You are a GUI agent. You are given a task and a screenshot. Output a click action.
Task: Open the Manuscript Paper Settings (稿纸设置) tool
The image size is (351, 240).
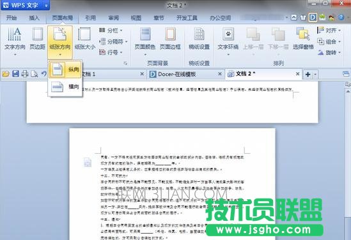199,38
